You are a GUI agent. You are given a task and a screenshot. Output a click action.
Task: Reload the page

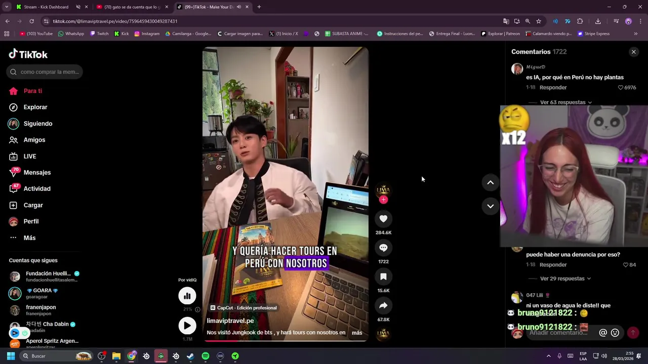(31, 21)
